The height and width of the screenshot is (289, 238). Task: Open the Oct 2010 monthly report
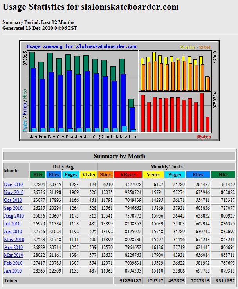point(13,200)
